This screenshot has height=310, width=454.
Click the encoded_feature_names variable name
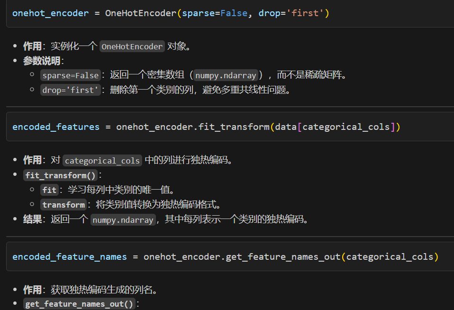[x=69, y=256]
